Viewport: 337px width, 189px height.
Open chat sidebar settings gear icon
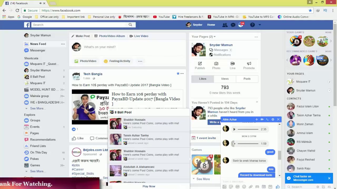[x=318, y=187]
